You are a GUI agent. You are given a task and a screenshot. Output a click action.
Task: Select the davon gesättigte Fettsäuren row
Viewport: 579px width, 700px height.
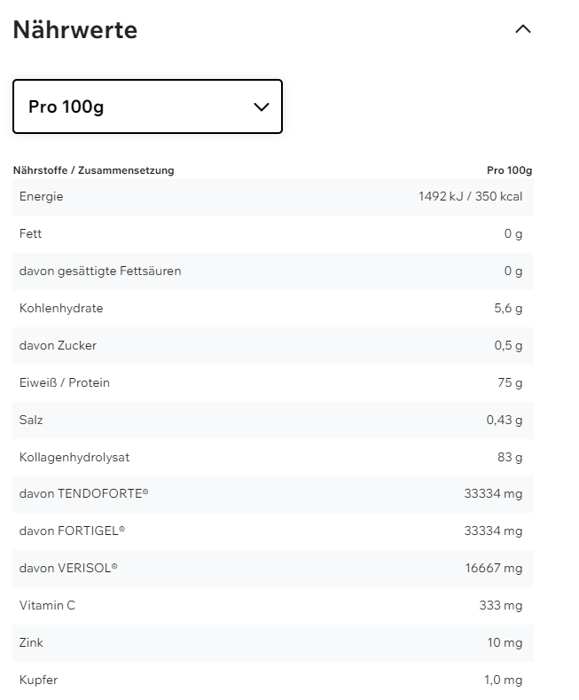(272, 271)
